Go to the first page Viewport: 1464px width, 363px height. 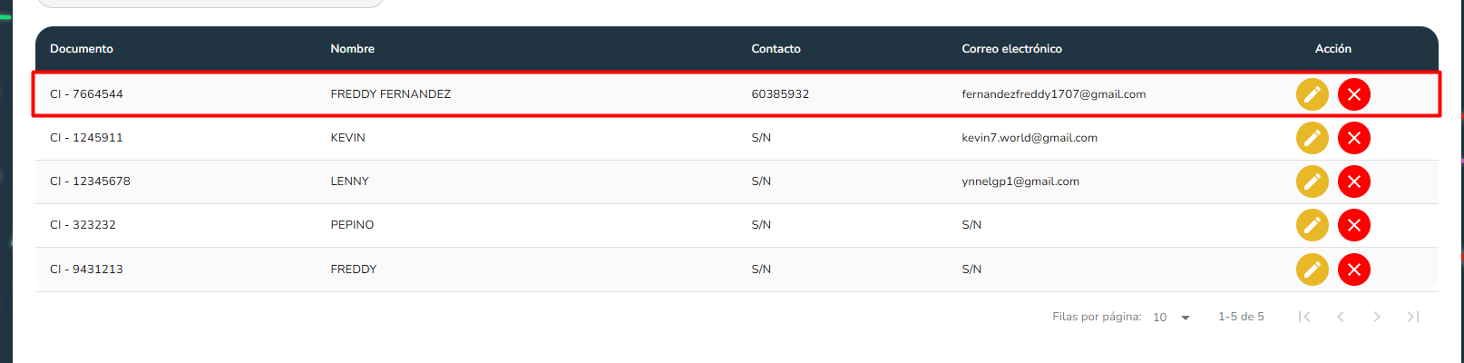tap(1304, 317)
